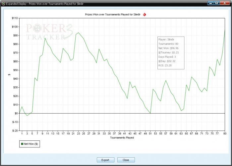Select the Net Won ($) legend label
Viewport: 232px width, 166px height.
pyautogui.click(x=31, y=144)
